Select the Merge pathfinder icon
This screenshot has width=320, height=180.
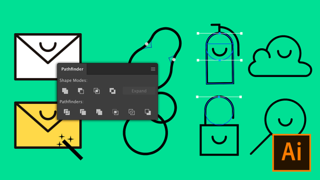coord(99,112)
